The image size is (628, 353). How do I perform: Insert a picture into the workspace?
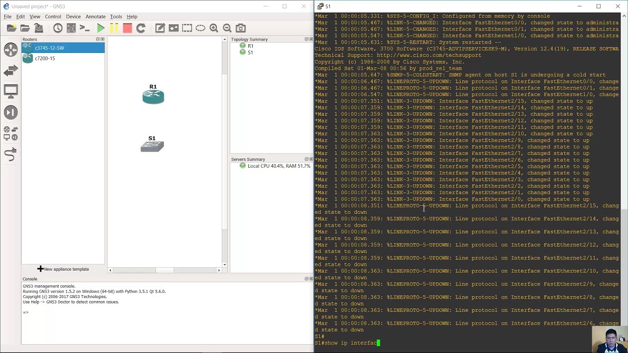(x=174, y=28)
